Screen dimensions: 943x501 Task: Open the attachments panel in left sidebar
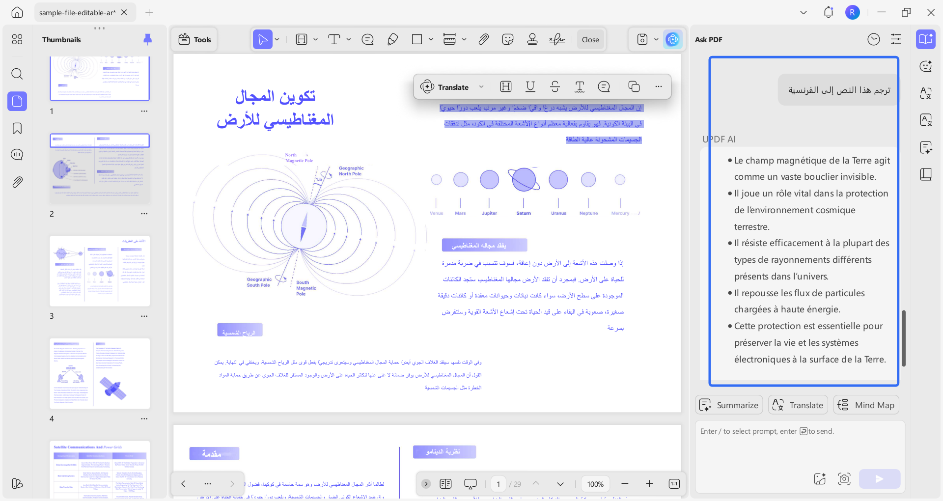pyautogui.click(x=17, y=182)
